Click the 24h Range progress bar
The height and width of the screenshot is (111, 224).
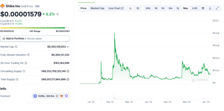point(35,28)
